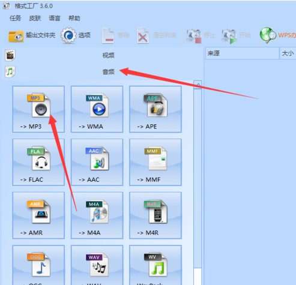The image size is (296, 285).
Task: Select the WAV converter icon
Action: [97, 265]
